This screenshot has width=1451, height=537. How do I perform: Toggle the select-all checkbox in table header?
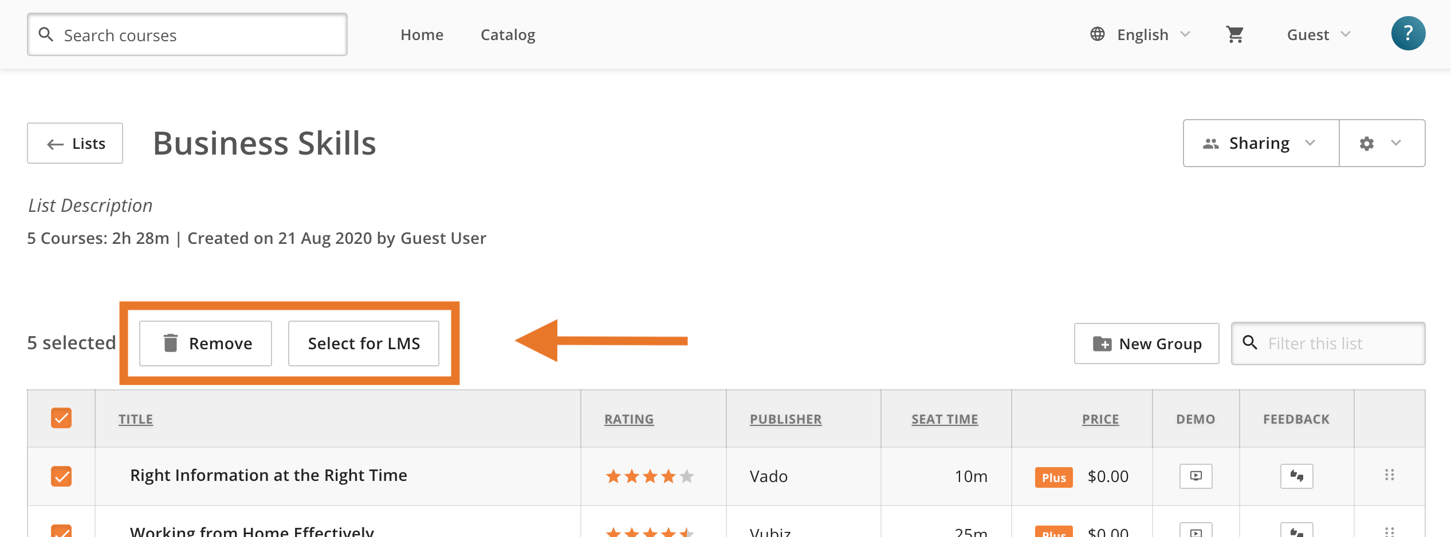pyautogui.click(x=61, y=418)
